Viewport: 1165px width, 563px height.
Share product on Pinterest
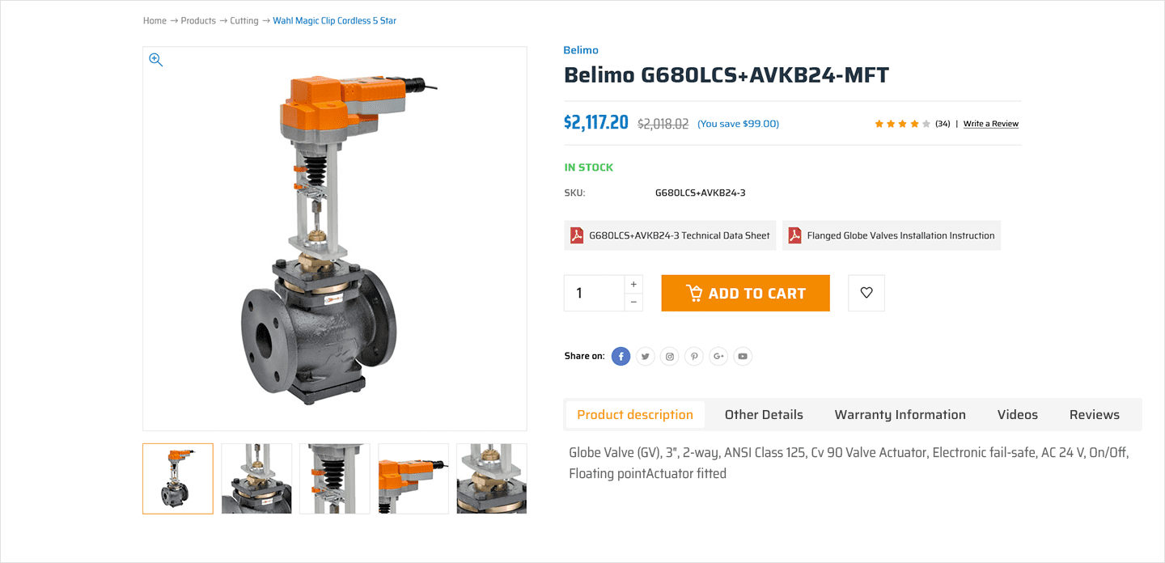point(693,356)
